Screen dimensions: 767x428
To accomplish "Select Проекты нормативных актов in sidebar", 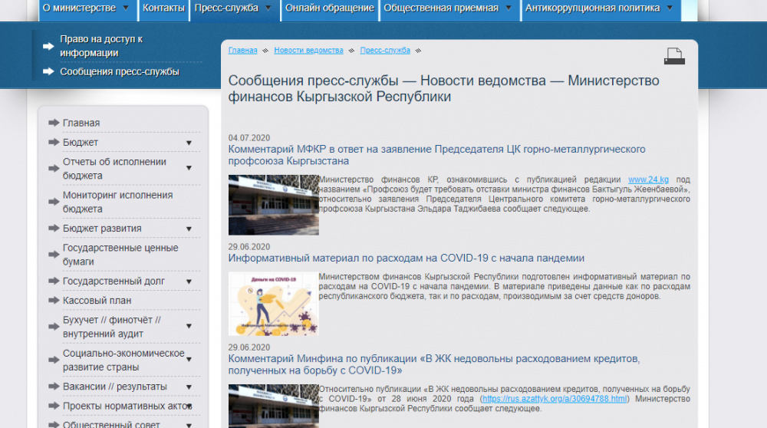I will 127,406.
